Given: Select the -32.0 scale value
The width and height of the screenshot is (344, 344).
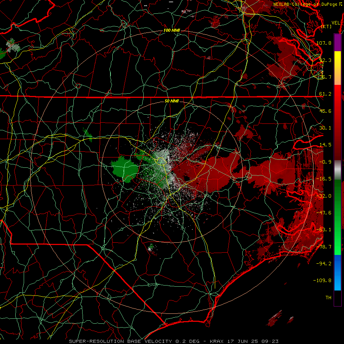Looking at the screenshot, I should (x=324, y=196).
